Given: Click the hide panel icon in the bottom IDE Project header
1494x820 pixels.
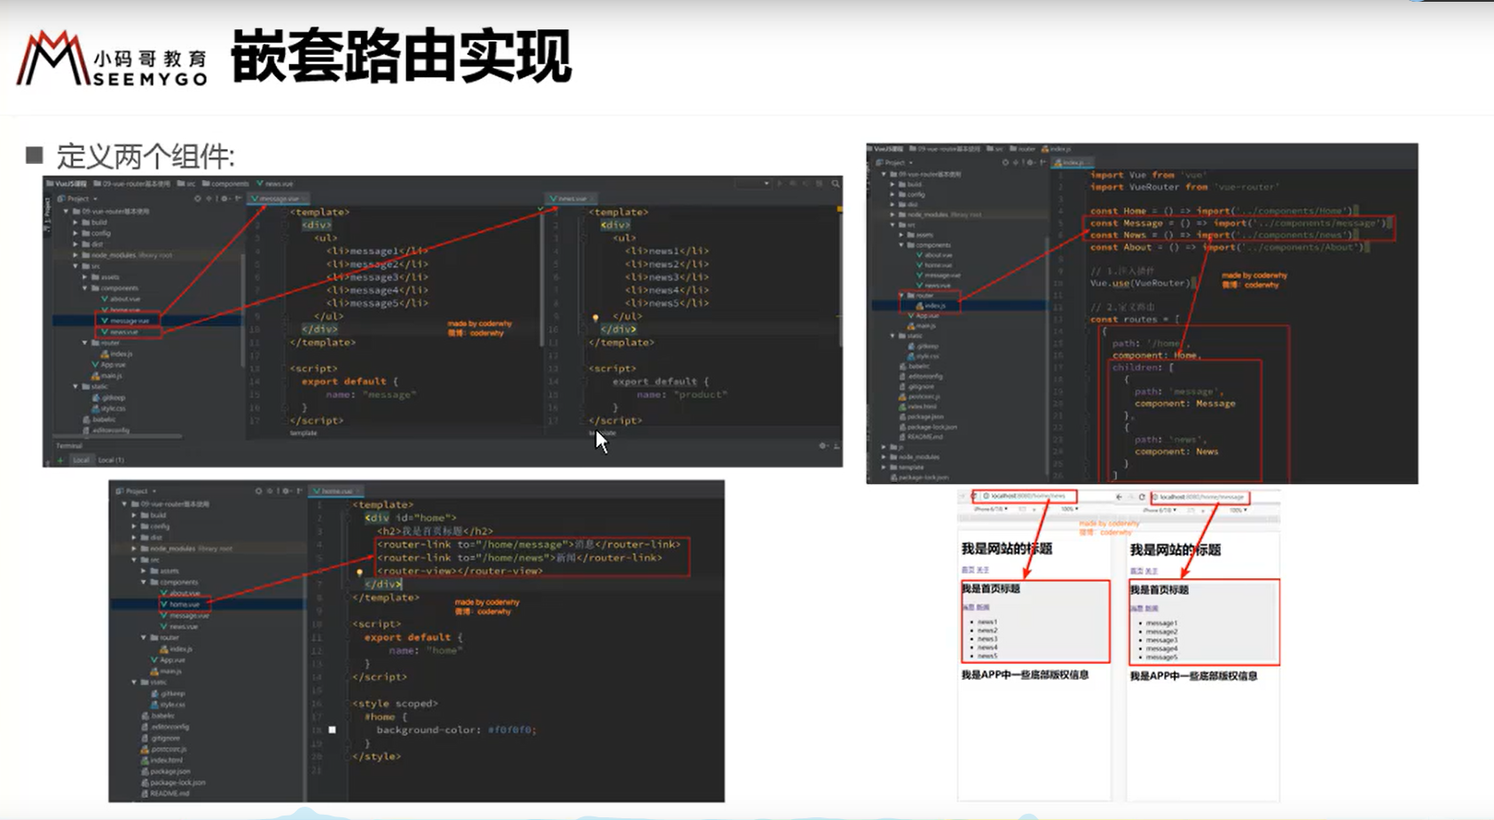Looking at the screenshot, I should point(299,491).
